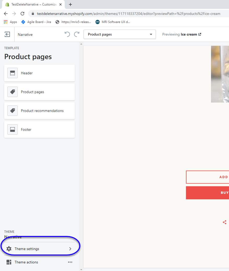
Task: Click the THEME label
Action: (9, 232)
